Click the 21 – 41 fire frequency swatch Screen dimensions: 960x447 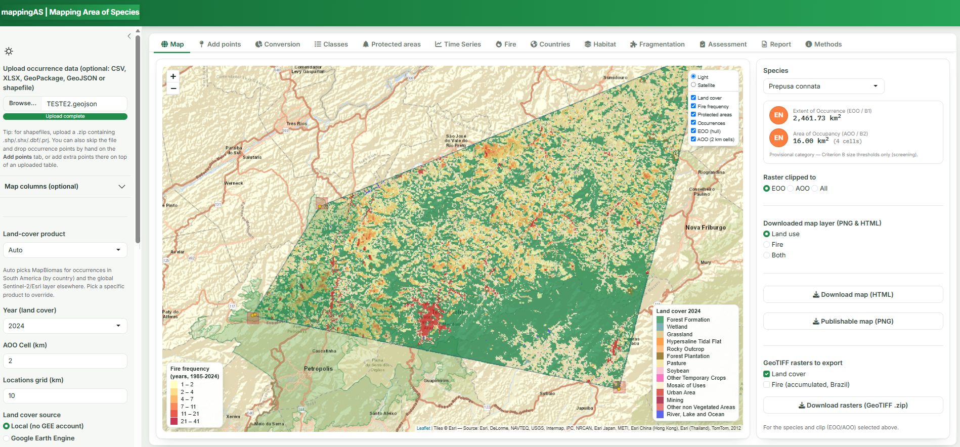point(174,421)
